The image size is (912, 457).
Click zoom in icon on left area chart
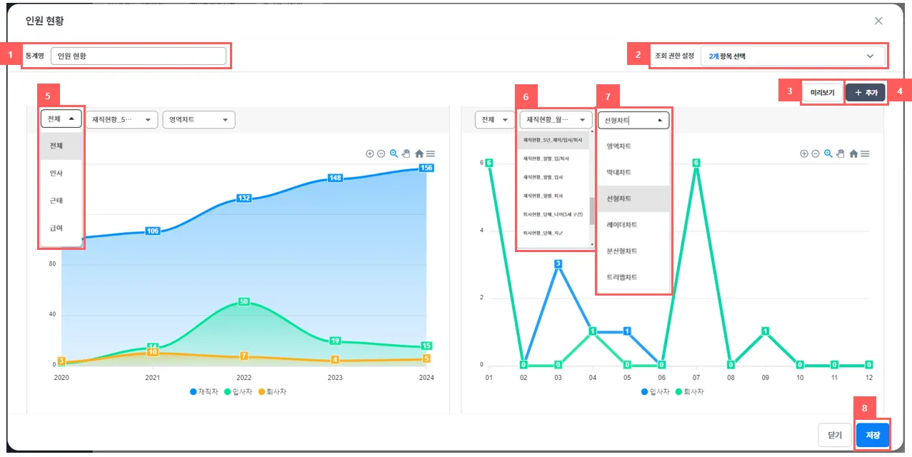point(369,154)
